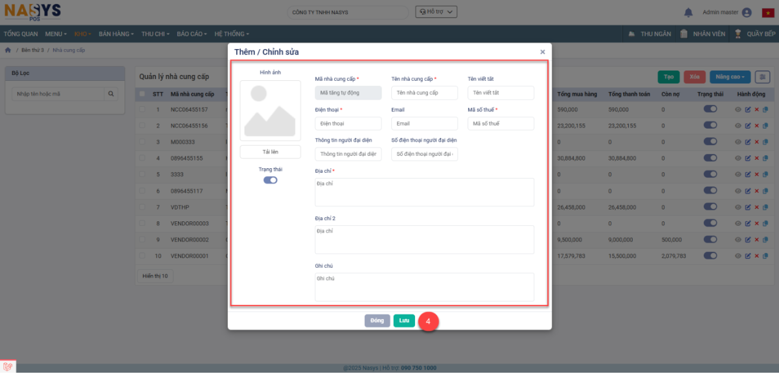
Task: Click the eye view icon for supplier NCC06455157
Action: click(738, 110)
